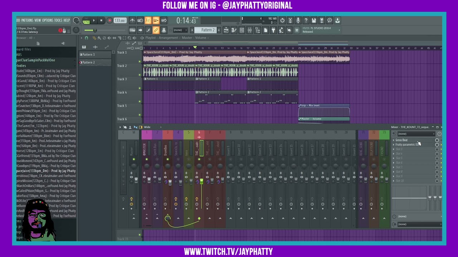Select the playlist mute tool speaker icon
458x257 pixels.
click(x=109, y=38)
